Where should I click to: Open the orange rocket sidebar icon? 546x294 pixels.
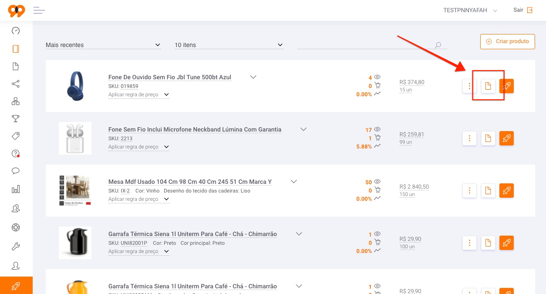[x=16, y=286]
